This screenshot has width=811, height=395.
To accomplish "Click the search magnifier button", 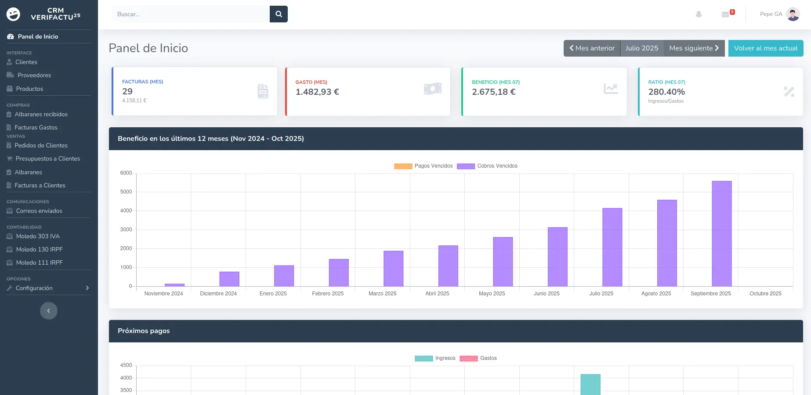I will click(279, 14).
